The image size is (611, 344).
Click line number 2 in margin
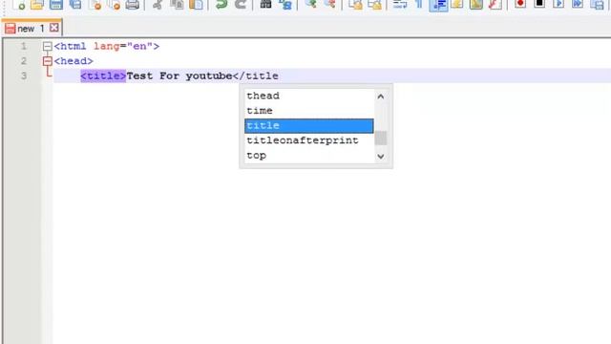(24, 61)
